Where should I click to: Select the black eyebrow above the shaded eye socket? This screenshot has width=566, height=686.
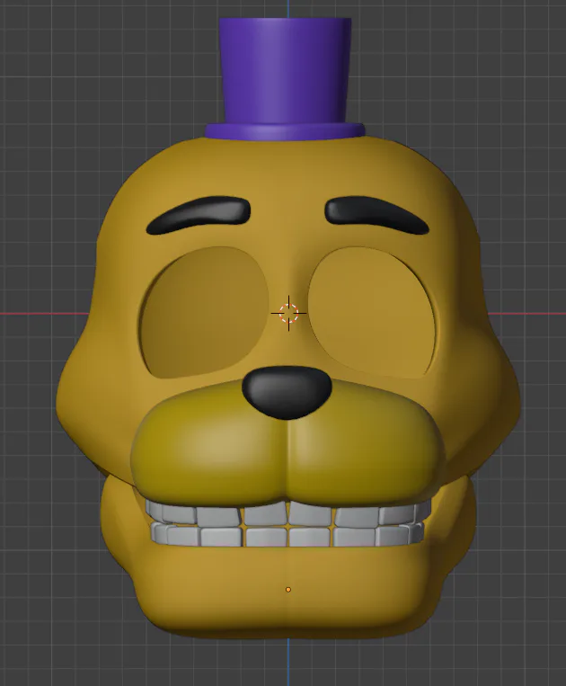coord(199,214)
